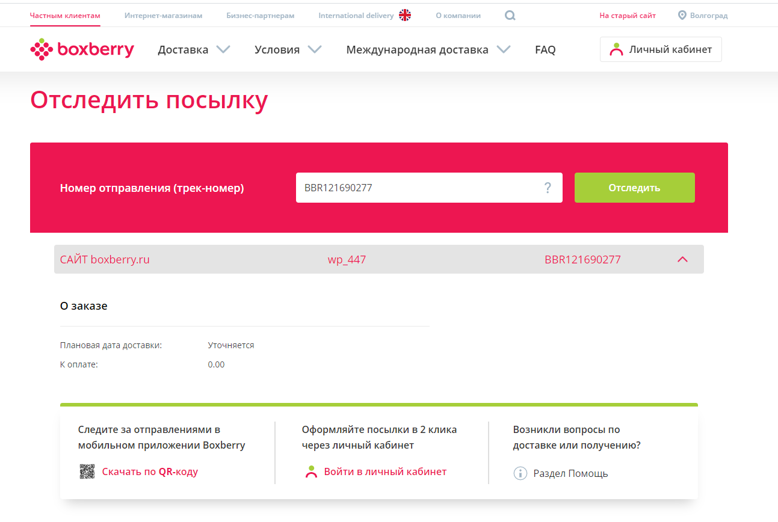Click the question mark help icon in tracking field

[x=548, y=188]
